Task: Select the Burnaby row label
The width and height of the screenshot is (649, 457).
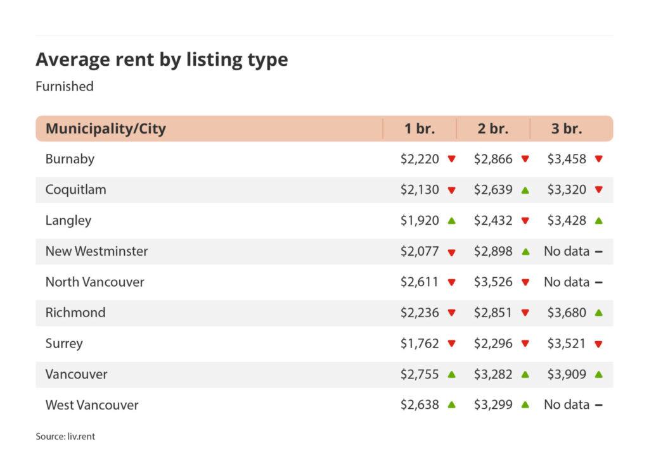Action: click(70, 159)
